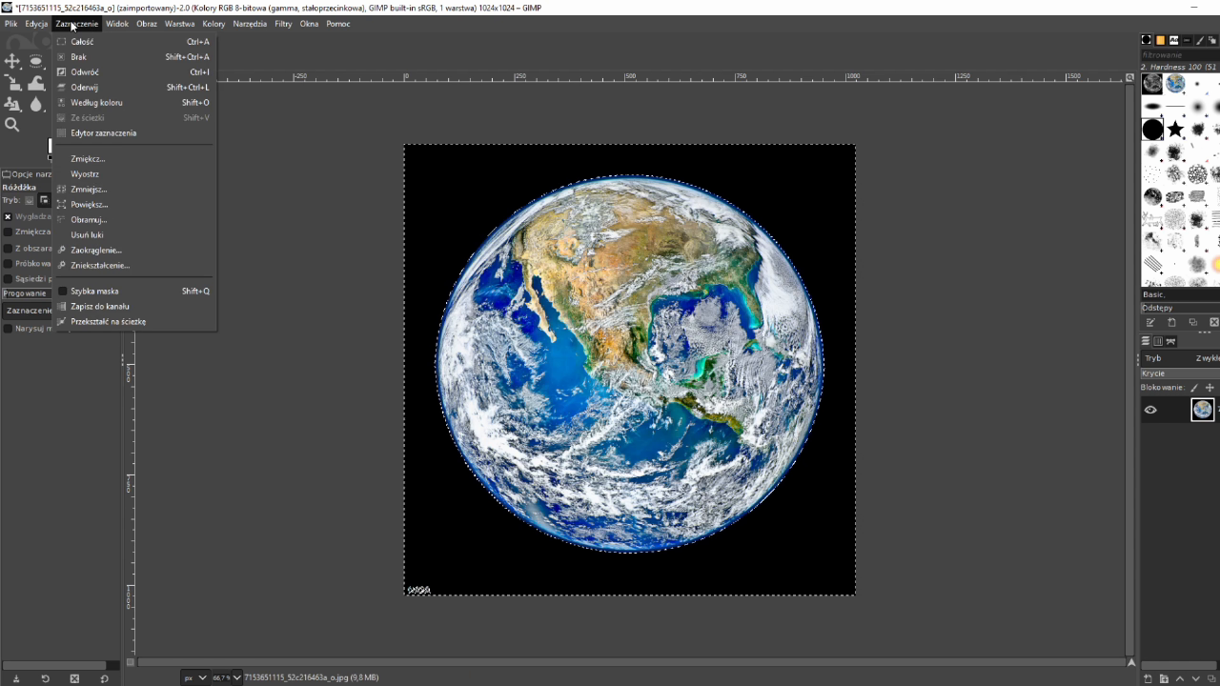Select the Zoom magnifier tool

pyautogui.click(x=12, y=125)
